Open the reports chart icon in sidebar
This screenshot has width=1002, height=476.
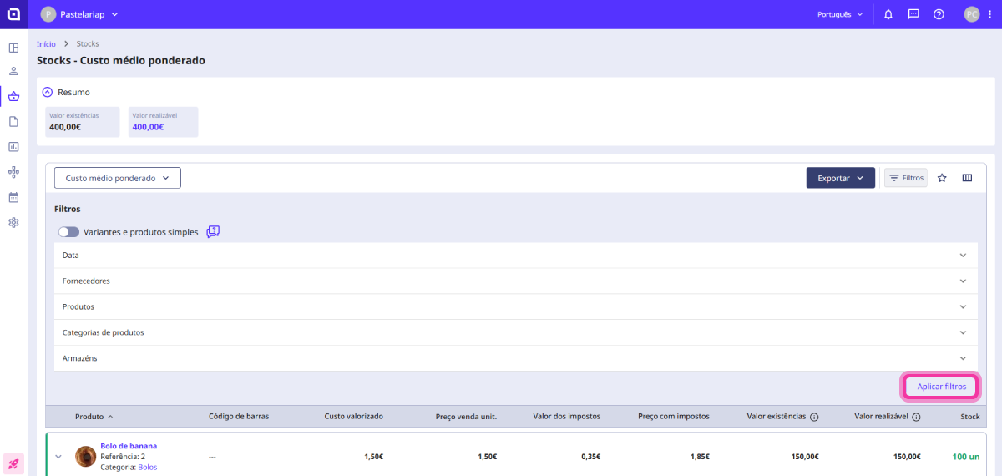point(13,146)
